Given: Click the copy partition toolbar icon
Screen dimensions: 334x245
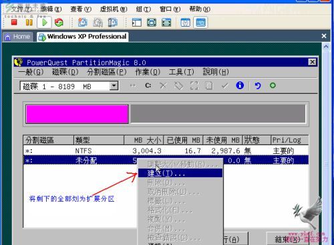Looking at the screenshot, I should 209,86.
